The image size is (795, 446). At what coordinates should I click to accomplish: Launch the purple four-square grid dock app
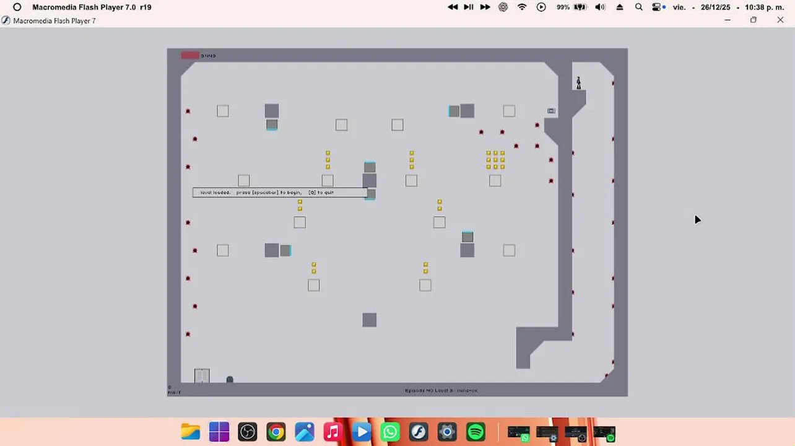point(219,432)
